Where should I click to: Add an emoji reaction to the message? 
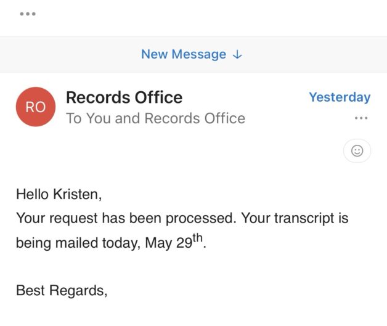tap(357, 150)
